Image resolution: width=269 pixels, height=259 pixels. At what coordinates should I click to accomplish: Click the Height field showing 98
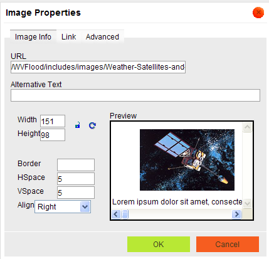point(53,135)
